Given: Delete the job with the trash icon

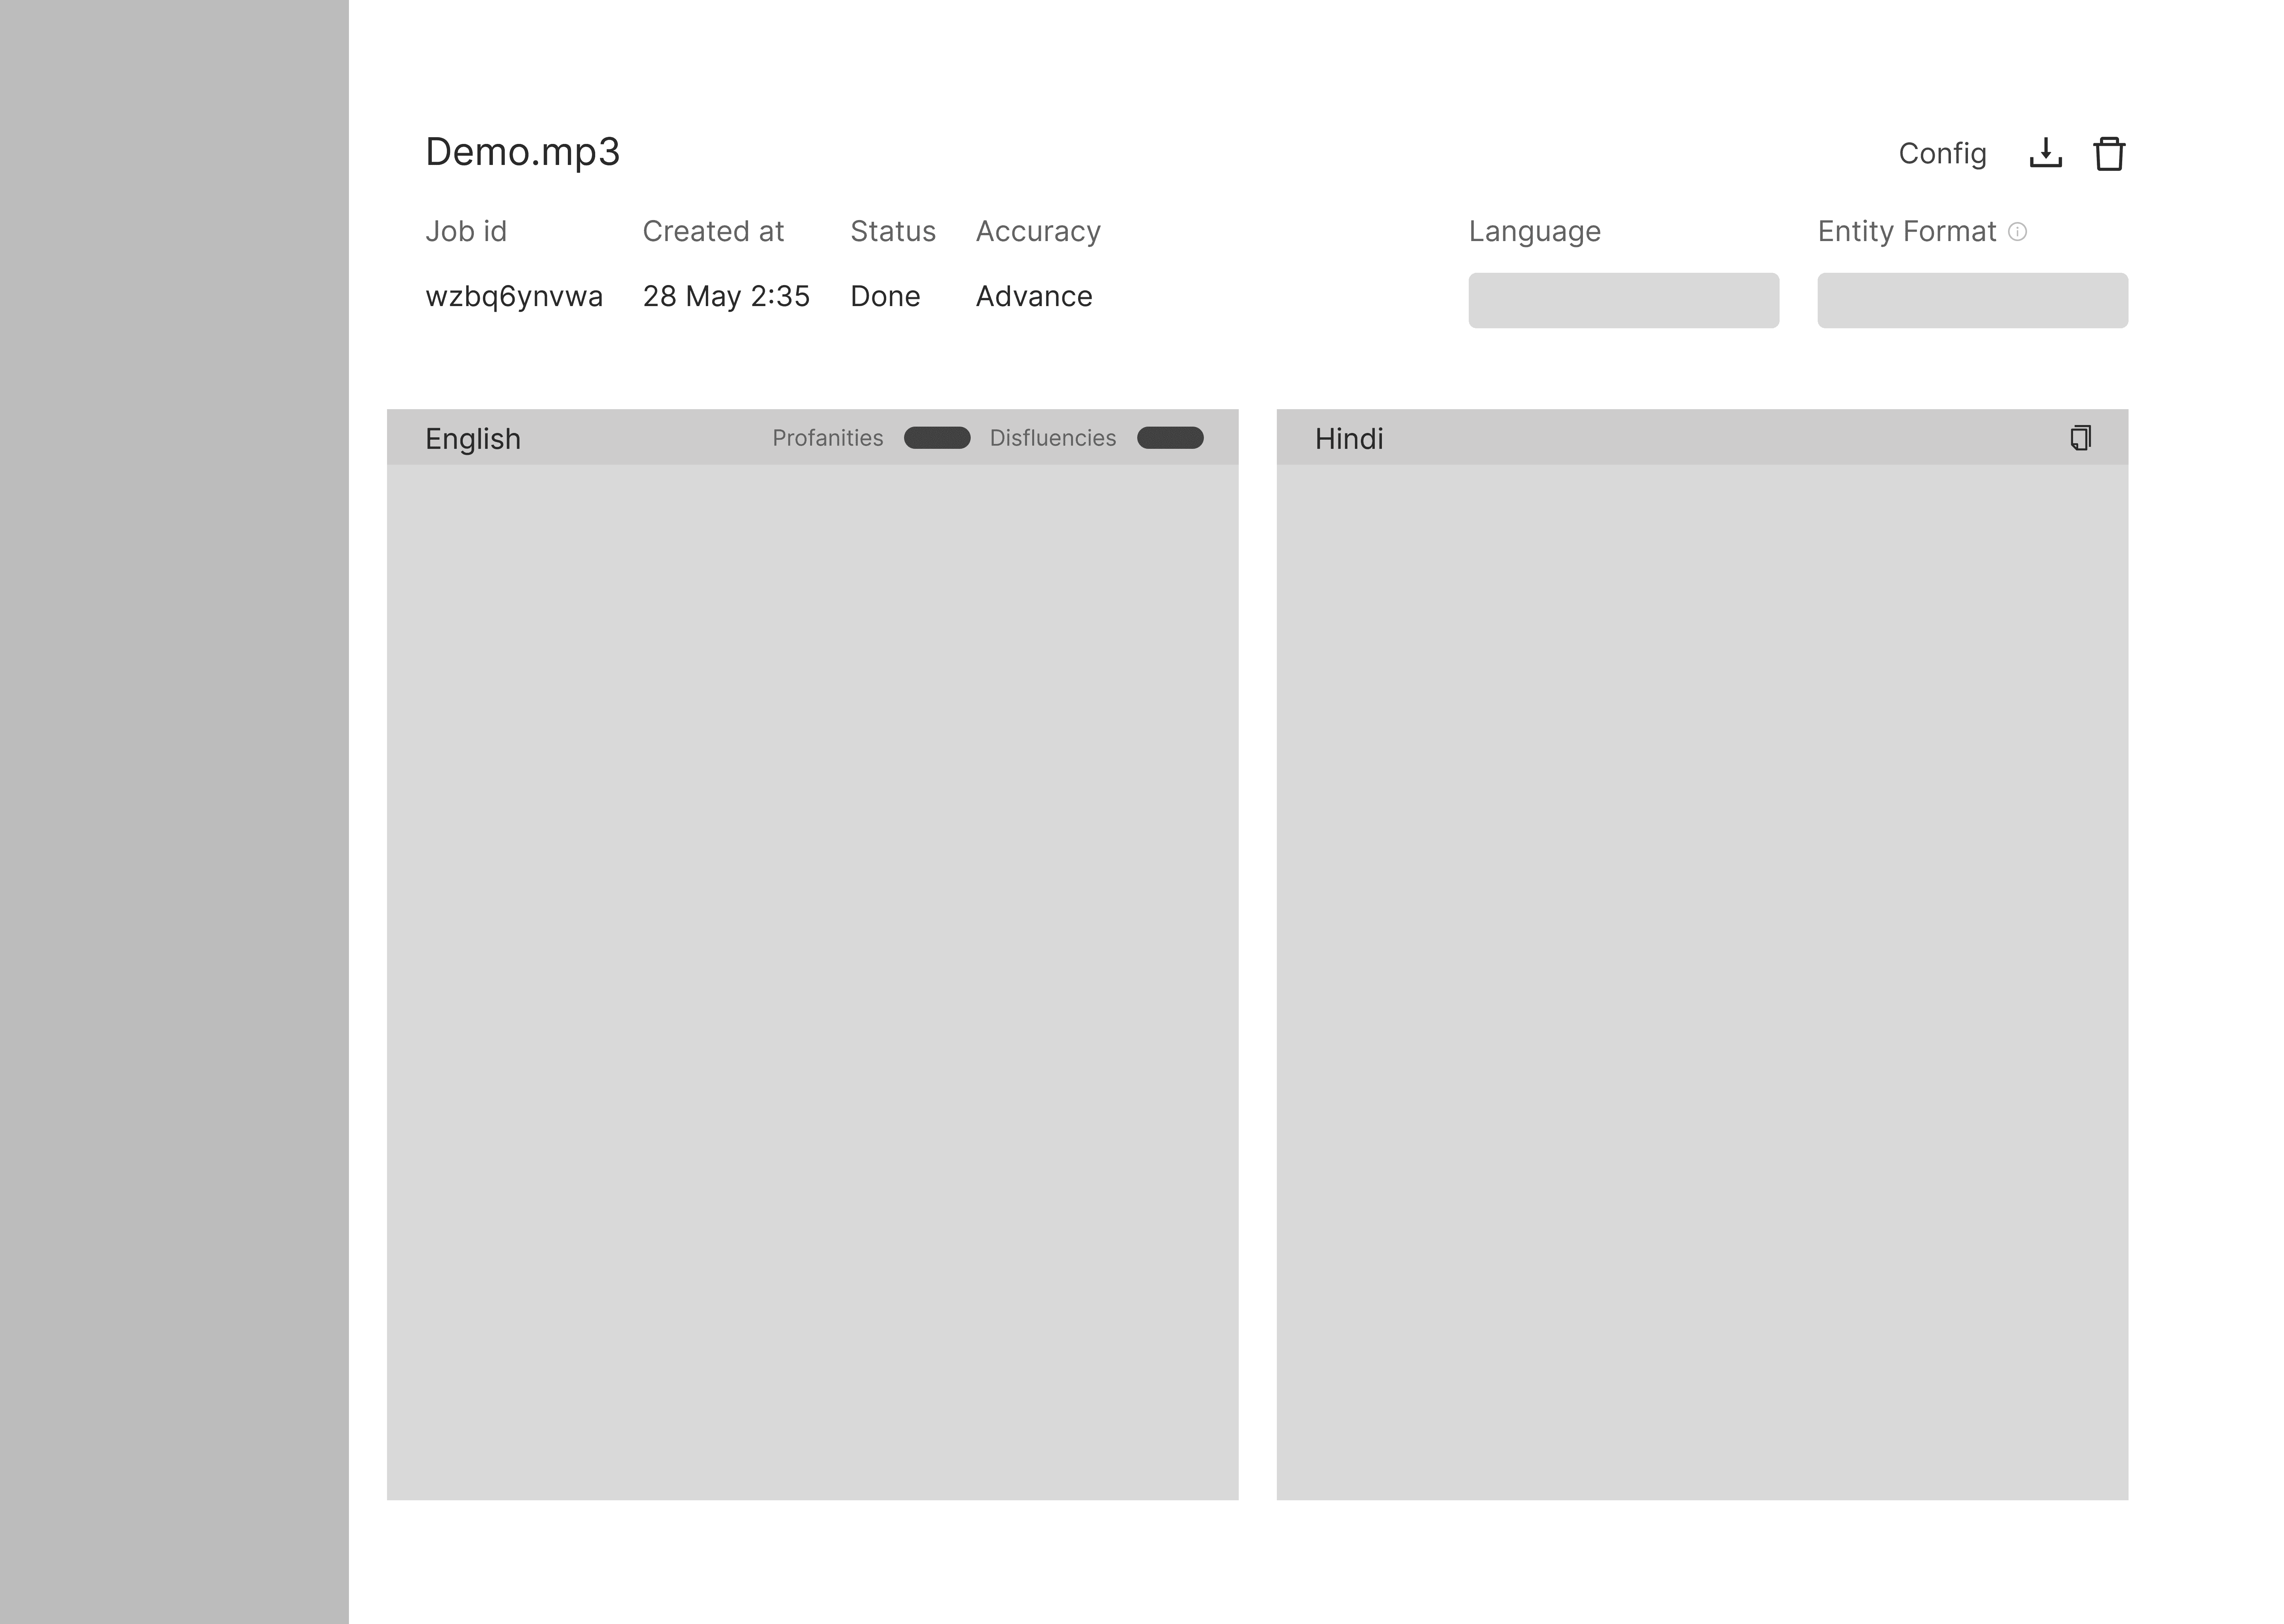Looking at the screenshot, I should click(2109, 153).
